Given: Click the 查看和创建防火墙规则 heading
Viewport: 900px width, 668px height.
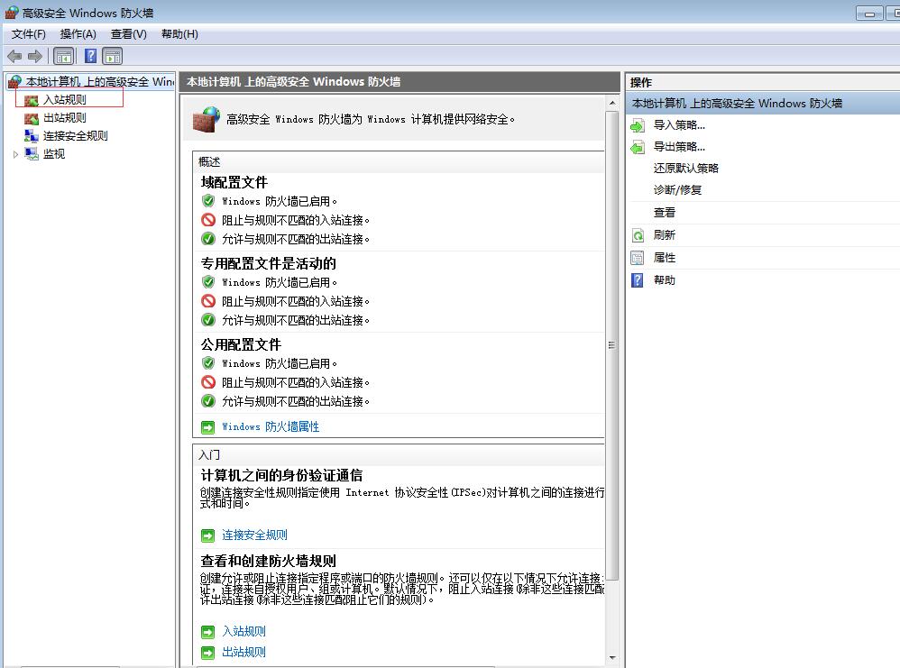Looking at the screenshot, I should coord(268,561).
